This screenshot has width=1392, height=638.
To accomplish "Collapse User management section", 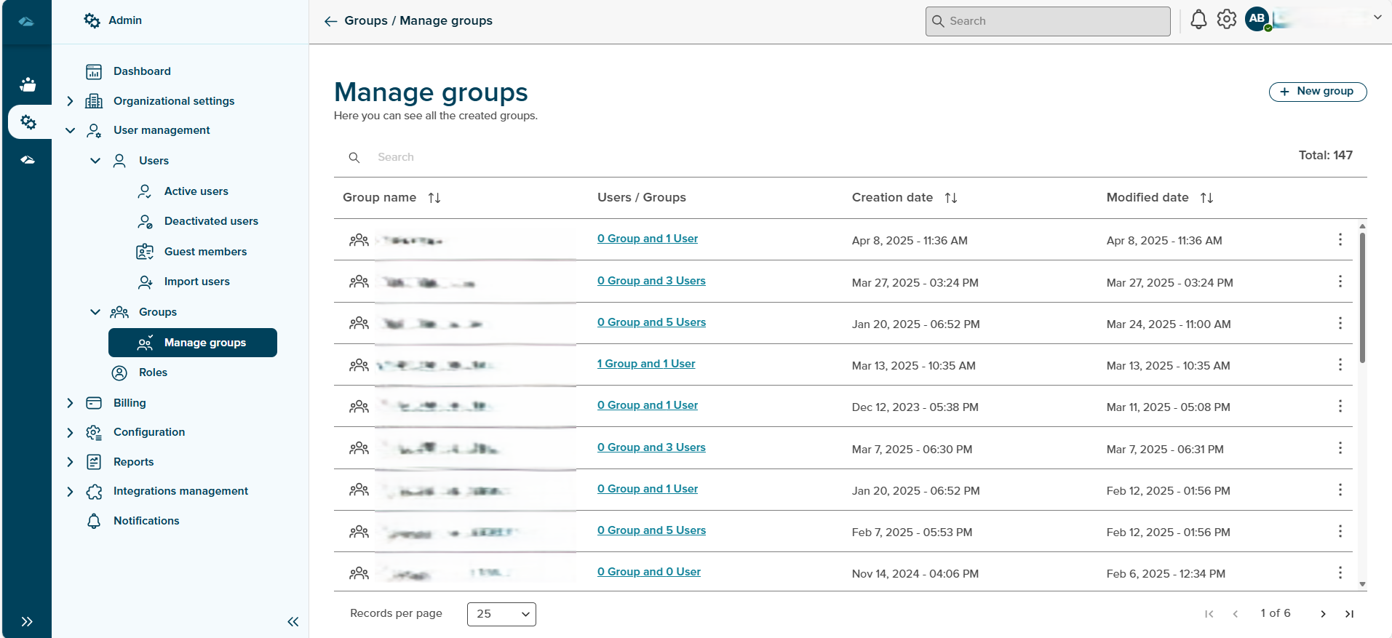I will click(x=70, y=130).
